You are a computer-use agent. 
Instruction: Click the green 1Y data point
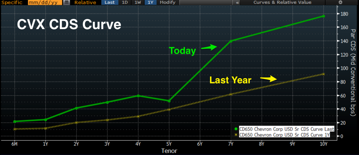(x=46, y=120)
